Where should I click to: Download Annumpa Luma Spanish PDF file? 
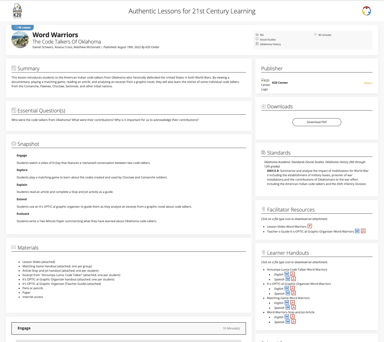tap(294, 279)
